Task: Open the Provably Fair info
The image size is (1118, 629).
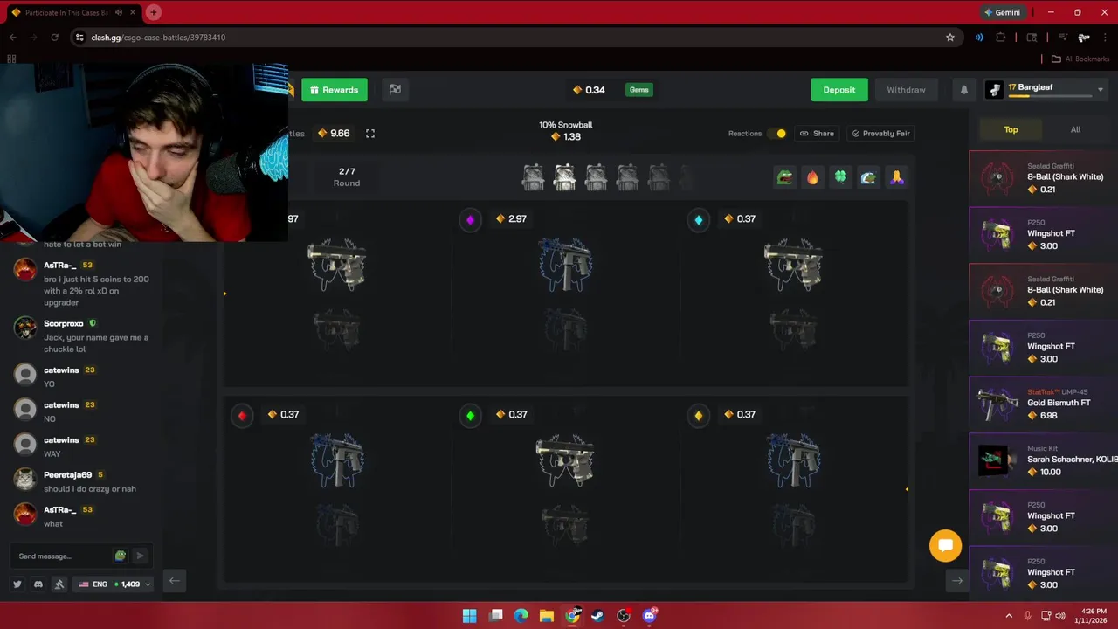Action: click(x=880, y=134)
